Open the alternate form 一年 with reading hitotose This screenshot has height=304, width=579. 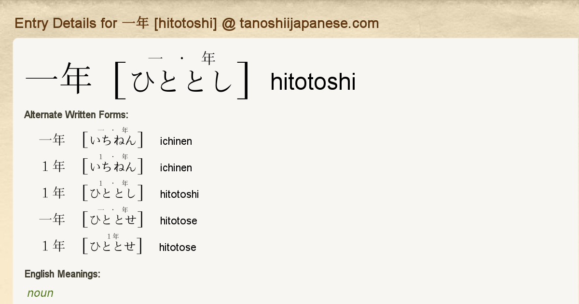pos(52,220)
